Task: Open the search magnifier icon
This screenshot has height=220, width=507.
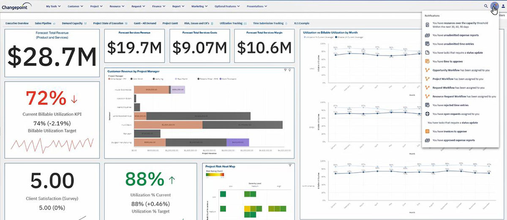Action: [x=486, y=6]
